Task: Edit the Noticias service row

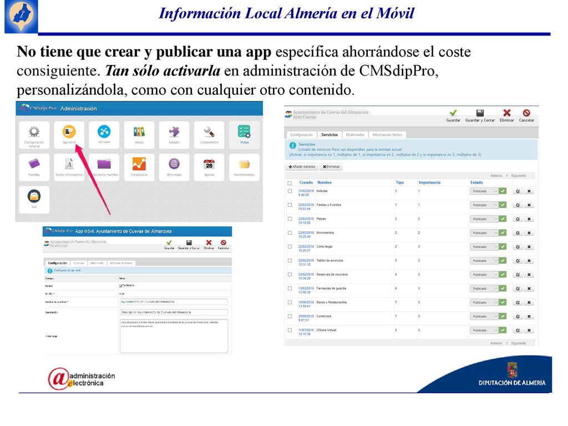Action: click(518, 191)
